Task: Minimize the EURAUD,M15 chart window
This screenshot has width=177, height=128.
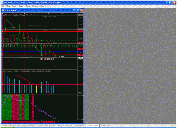Action: [75, 10]
